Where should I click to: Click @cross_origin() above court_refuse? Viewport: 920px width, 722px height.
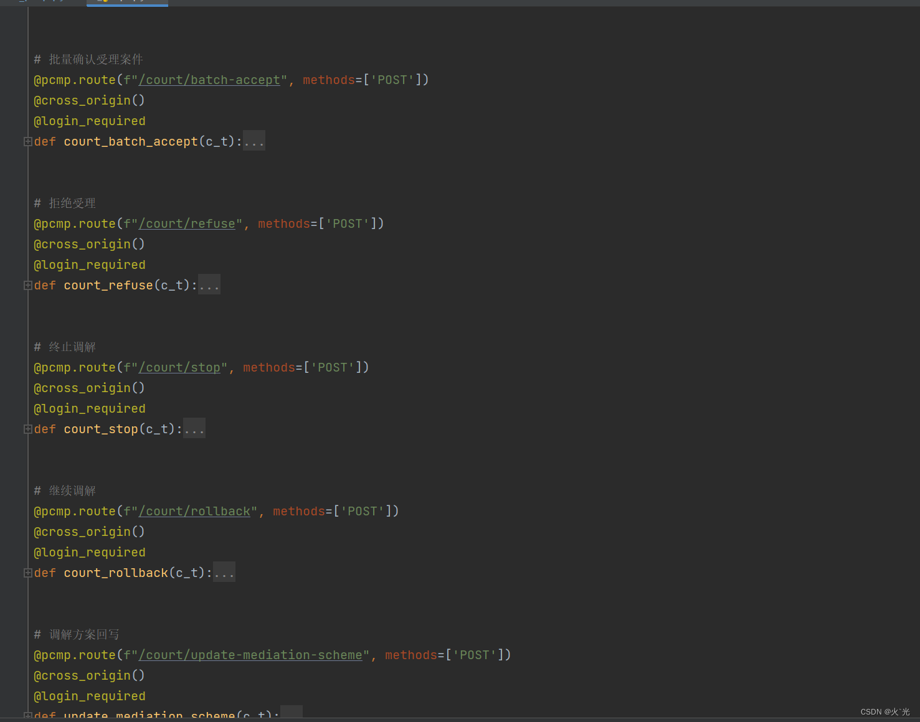click(89, 244)
